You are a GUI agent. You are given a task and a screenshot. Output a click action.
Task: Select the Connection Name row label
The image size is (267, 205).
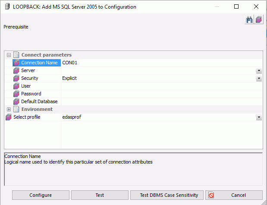coord(39,63)
